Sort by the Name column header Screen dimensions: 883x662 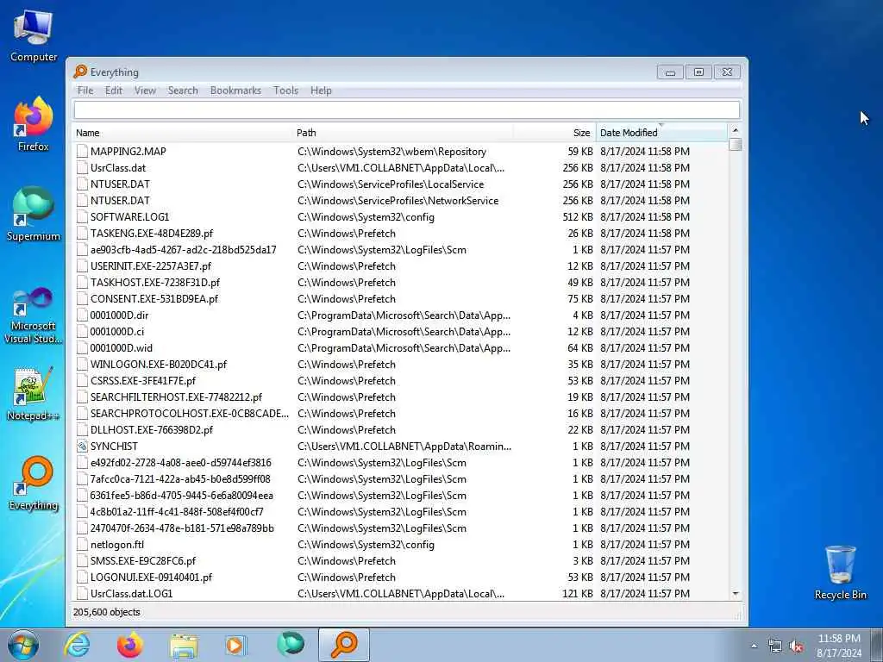(183, 133)
